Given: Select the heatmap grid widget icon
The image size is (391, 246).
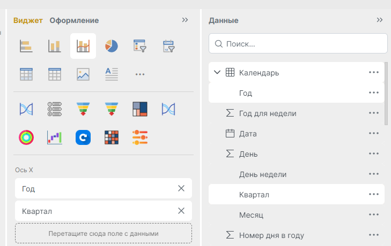Looking at the screenshot, I should pos(112,137).
